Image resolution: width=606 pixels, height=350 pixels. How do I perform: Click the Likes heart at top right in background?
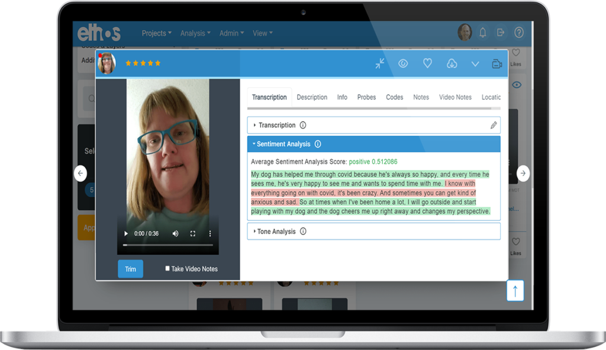point(516,53)
